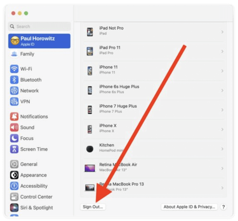Select Accessibility label in sidebar
Screen dimensions: 238x221
(x=34, y=186)
